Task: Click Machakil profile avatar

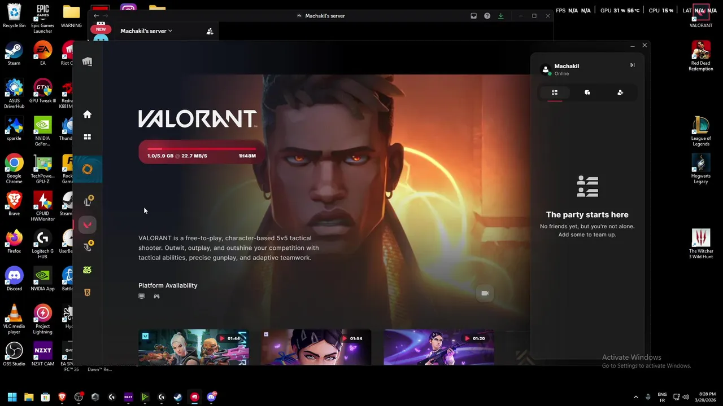Action: pyautogui.click(x=546, y=69)
